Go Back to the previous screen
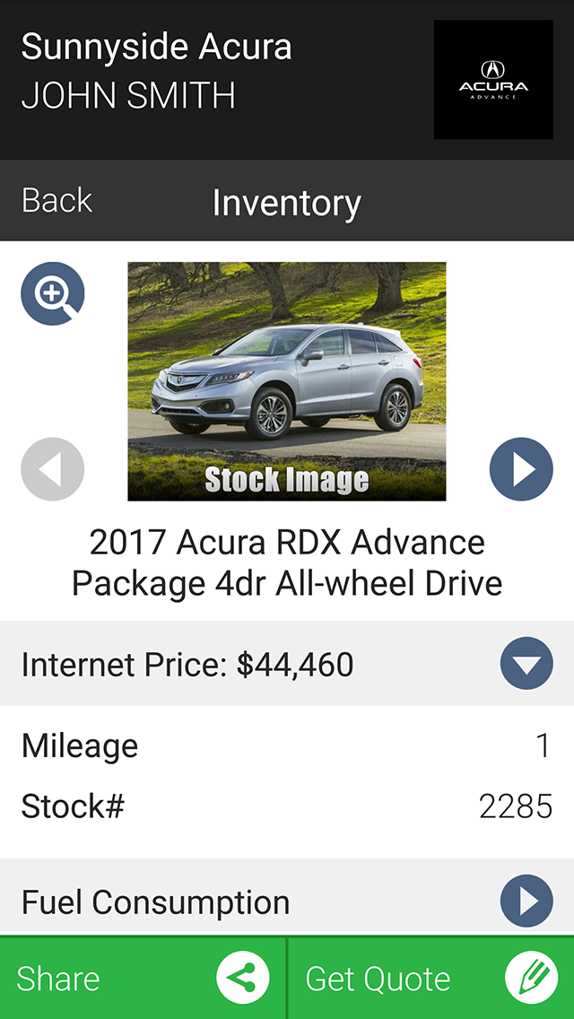Screen dimensions: 574x1019 click(x=57, y=200)
